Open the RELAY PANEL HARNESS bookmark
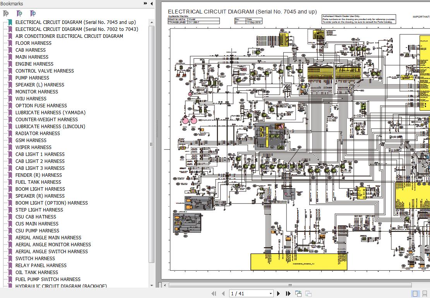The width and height of the screenshot is (430, 298). (41, 266)
